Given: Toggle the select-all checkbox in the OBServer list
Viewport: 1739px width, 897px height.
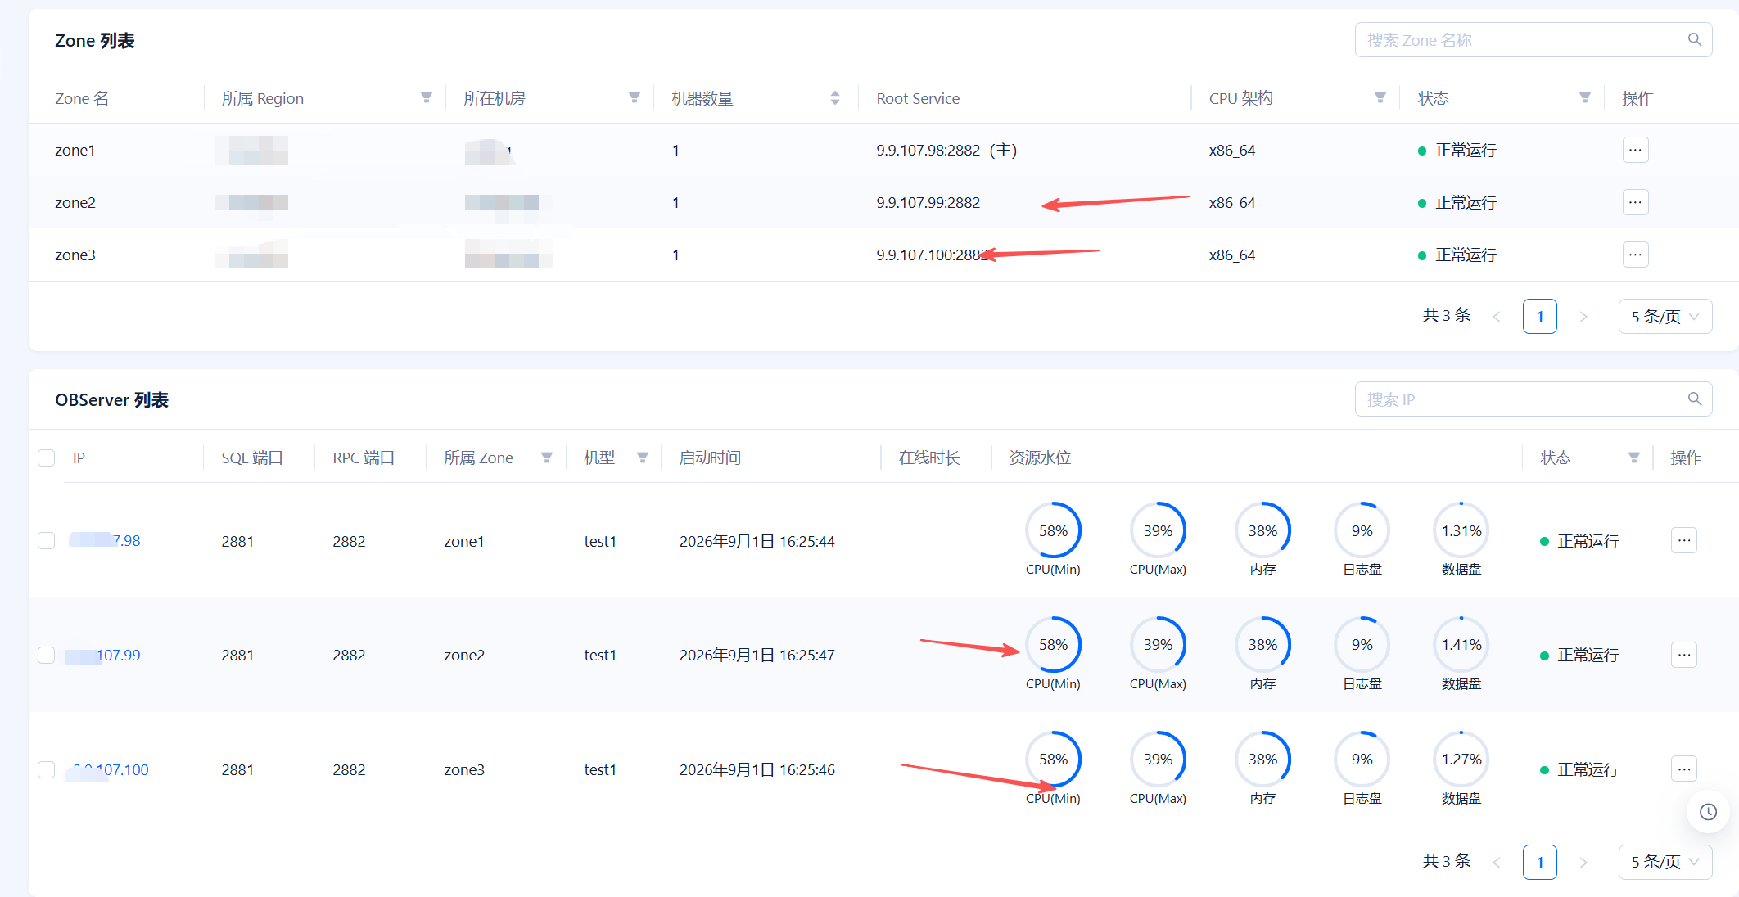Looking at the screenshot, I should (x=47, y=458).
